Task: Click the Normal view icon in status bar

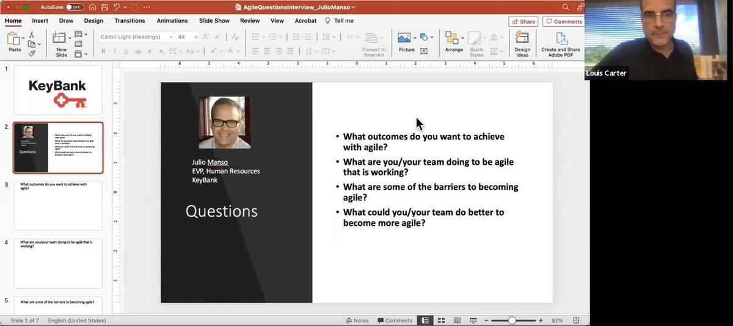Action: pyautogui.click(x=425, y=321)
